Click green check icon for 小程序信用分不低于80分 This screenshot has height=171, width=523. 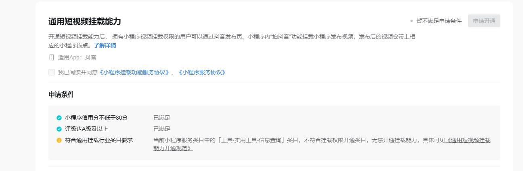pyautogui.click(x=59, y=118)
